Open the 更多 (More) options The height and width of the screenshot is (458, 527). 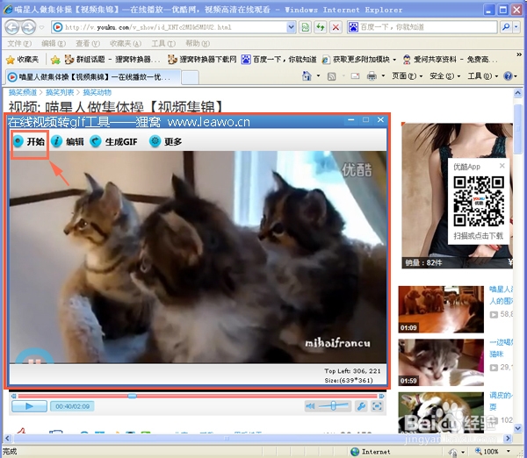165,141
